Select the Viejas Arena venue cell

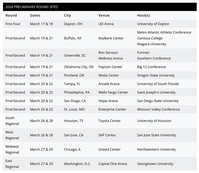click(108, 101)
